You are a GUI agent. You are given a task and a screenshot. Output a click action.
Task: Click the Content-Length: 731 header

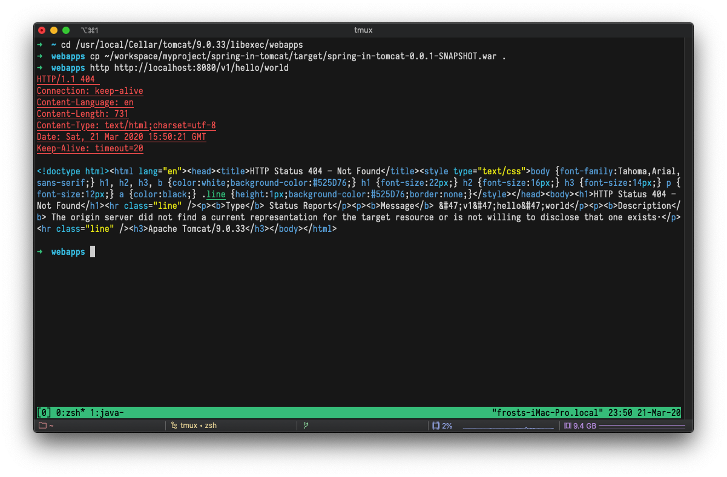(x=83, y=114)
